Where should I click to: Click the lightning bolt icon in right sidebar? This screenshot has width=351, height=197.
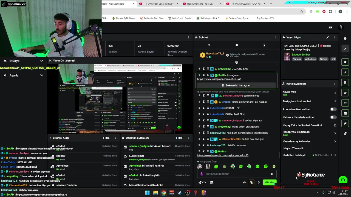pos(345,72)
